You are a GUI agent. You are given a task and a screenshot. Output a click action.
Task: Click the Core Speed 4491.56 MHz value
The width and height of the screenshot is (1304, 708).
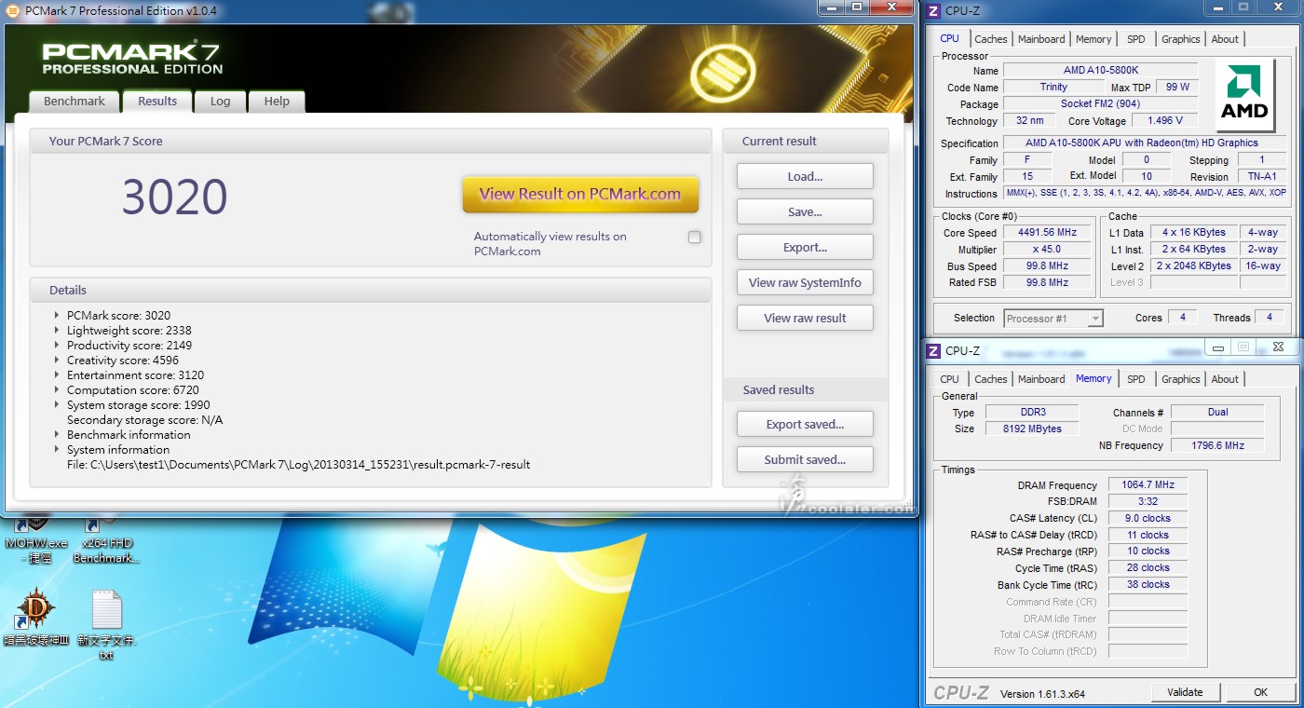point(1048,233)
